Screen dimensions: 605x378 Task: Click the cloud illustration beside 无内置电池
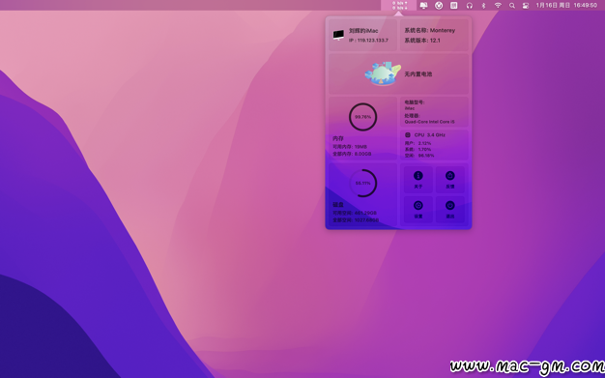[x=383, y=73]
